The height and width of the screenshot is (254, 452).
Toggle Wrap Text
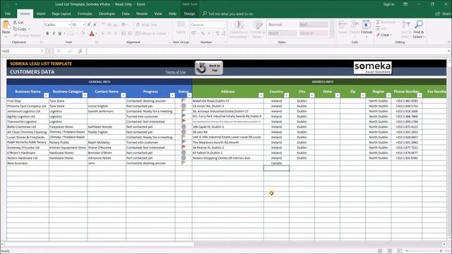click(147, 25)
